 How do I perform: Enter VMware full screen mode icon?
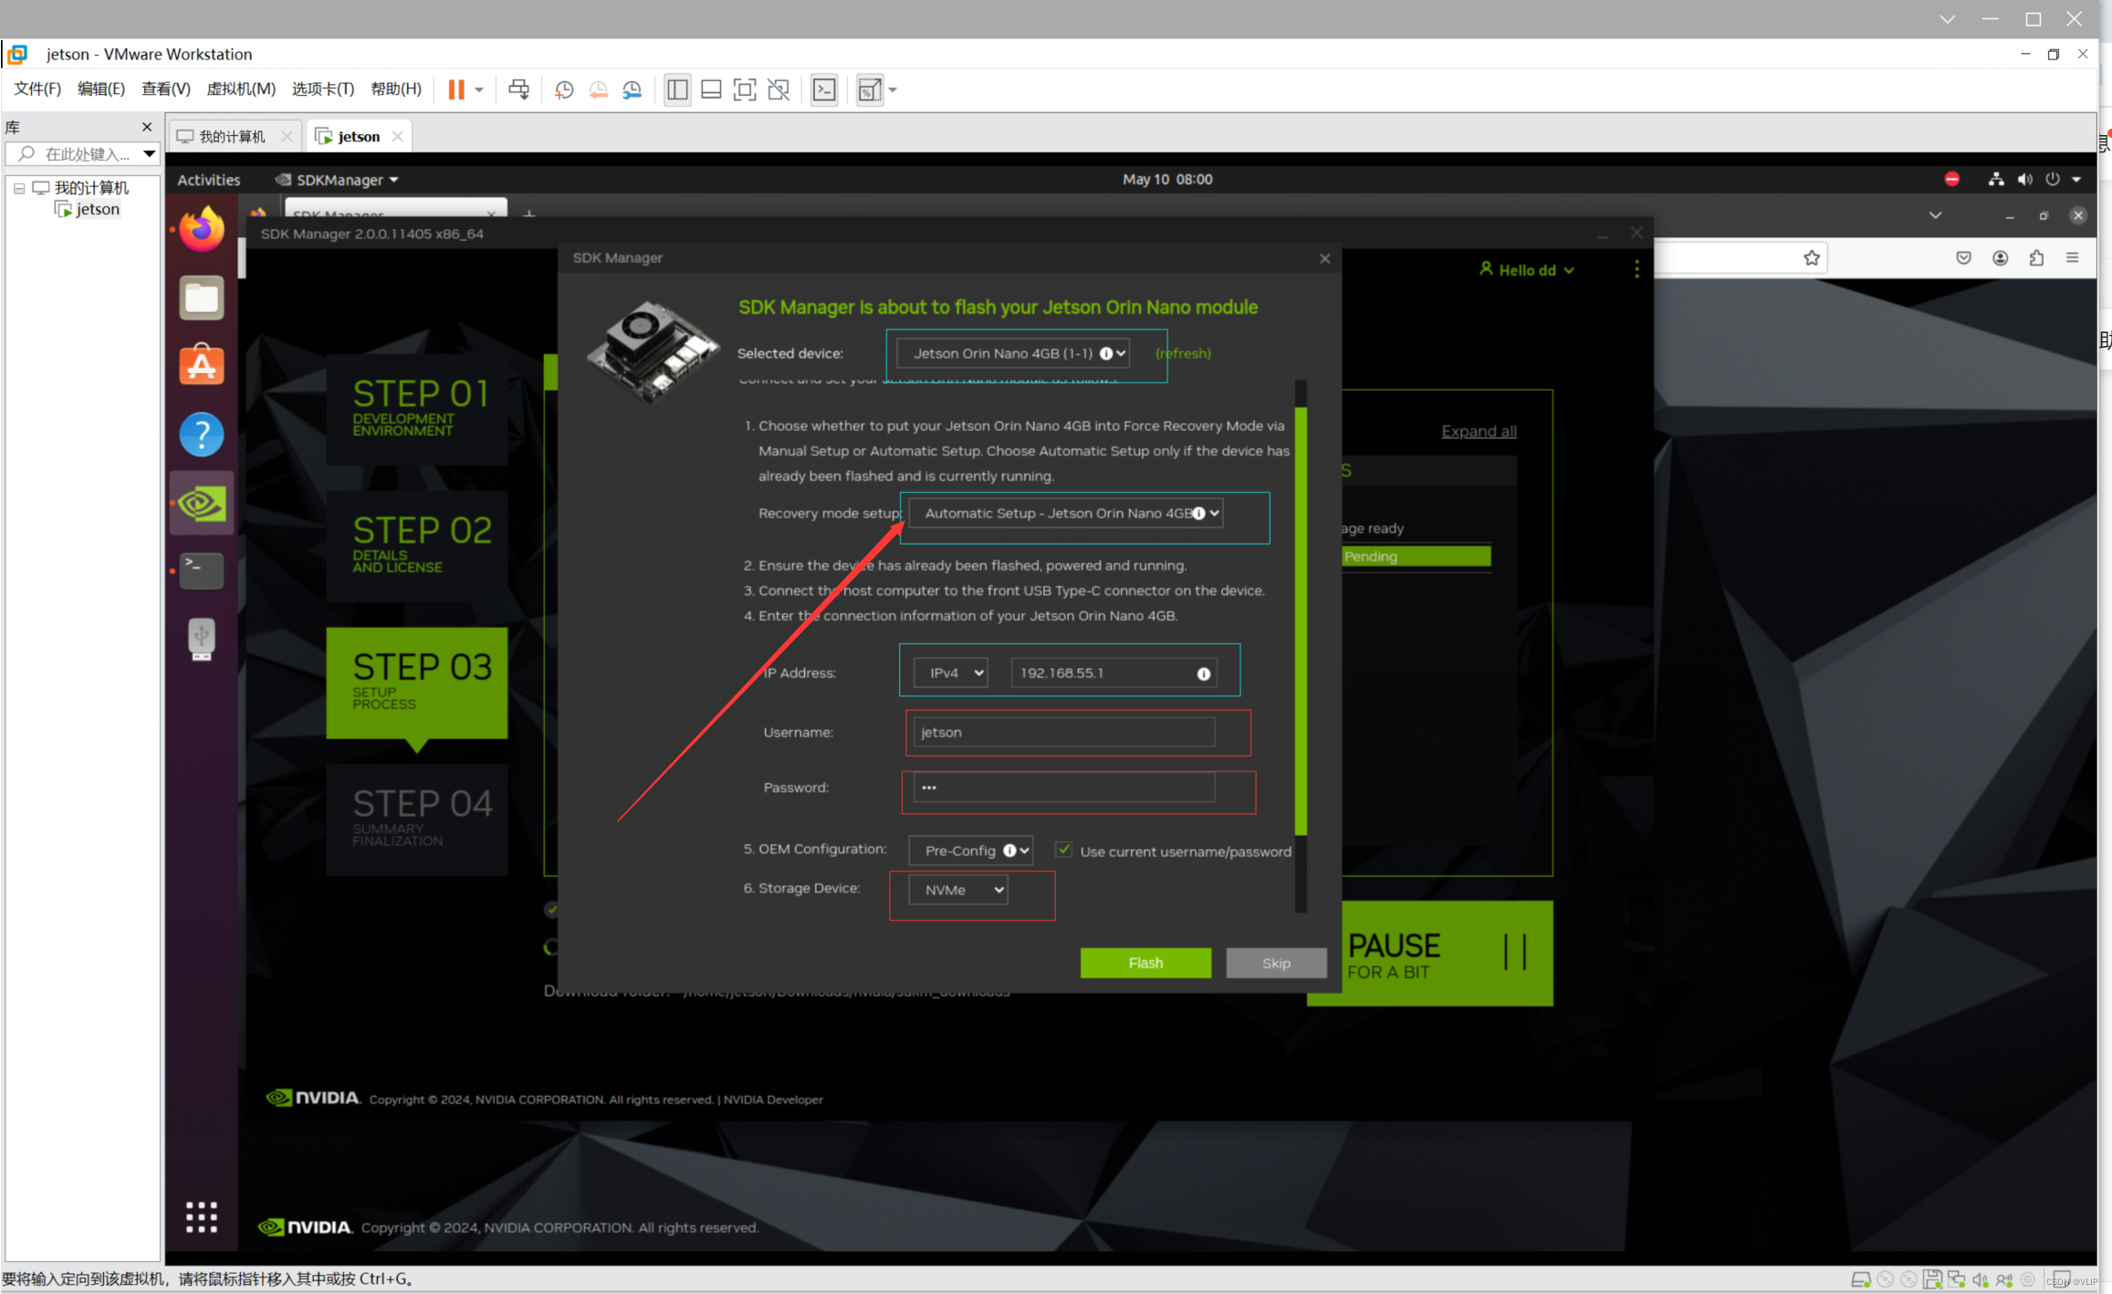pyautogui.click(x=745, y=89)
